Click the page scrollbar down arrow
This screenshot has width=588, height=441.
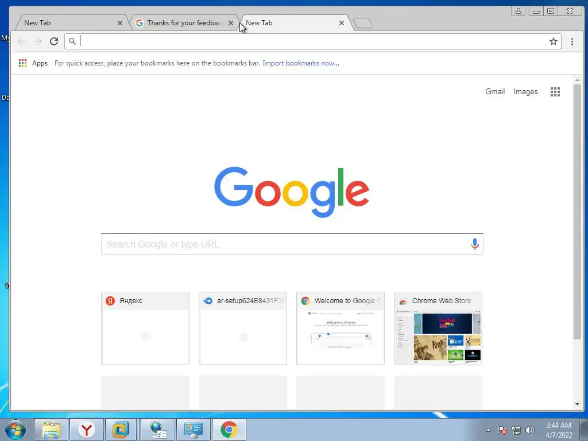tap(577, 404)
